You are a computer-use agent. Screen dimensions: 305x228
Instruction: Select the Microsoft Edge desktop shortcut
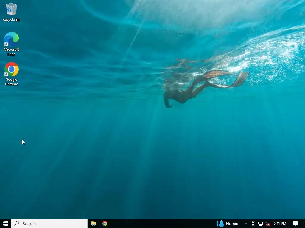tap(12, 44)
